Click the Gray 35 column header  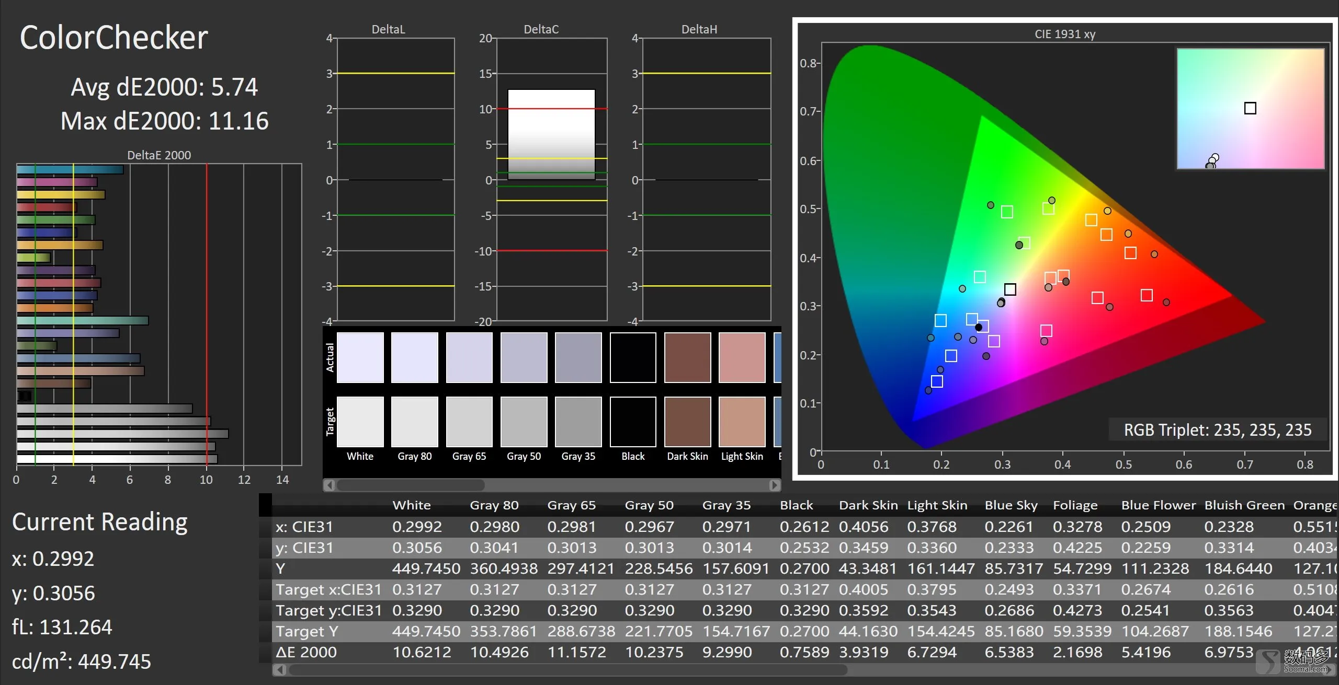(x=727, y=505)
